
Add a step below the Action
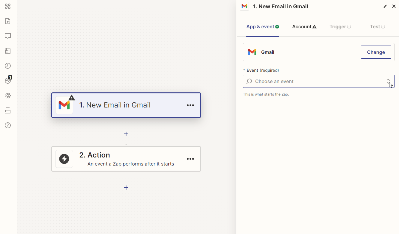(126, 188)
